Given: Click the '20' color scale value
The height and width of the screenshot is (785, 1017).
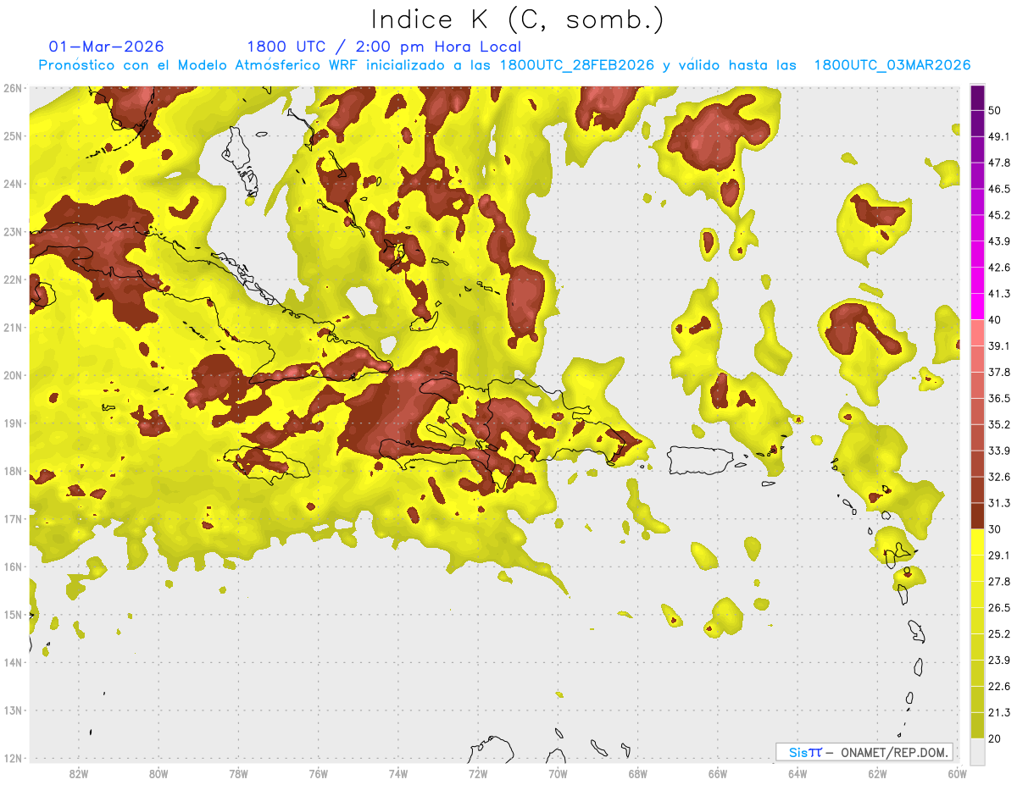Looking at the screenshot, I should tap(995, 739).
